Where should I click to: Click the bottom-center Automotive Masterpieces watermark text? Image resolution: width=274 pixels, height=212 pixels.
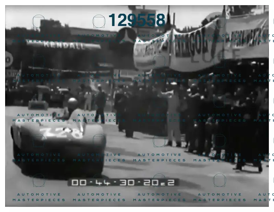[x=159, y=197]
